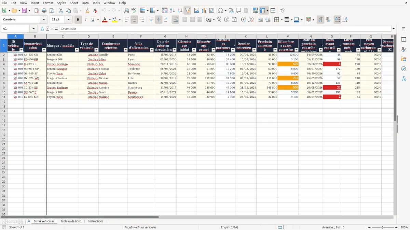Click the Add Decimal Place icon
Image resolution: width=410 pixels, height=230 pixels.
click(x=244, y=19)
